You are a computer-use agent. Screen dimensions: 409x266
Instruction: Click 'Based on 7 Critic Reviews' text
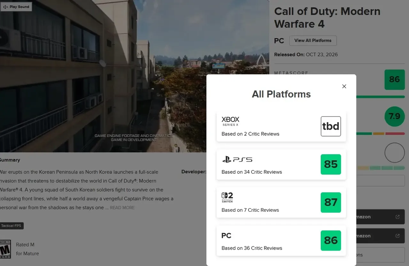pos(250,210)
